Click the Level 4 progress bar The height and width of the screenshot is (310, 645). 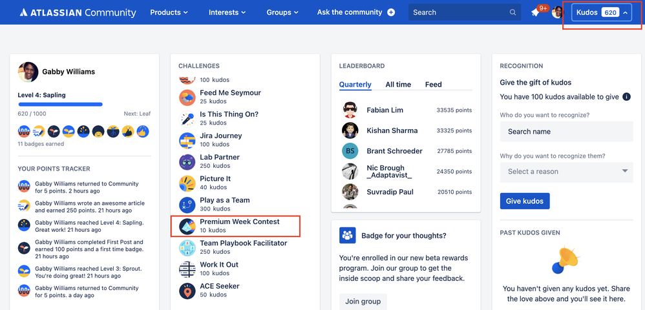[x=61, y=105]
